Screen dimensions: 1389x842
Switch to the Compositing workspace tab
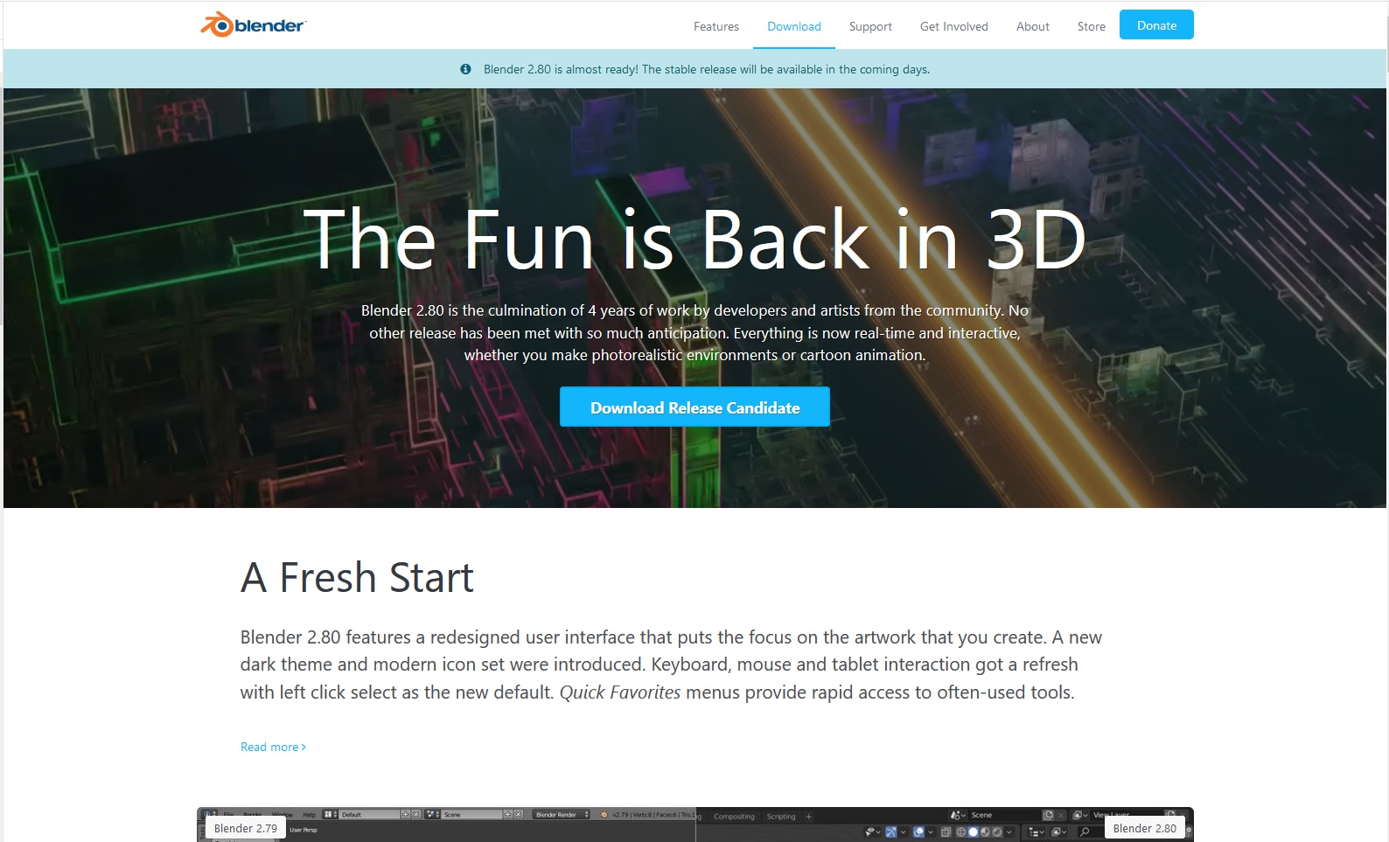(734, 817)
